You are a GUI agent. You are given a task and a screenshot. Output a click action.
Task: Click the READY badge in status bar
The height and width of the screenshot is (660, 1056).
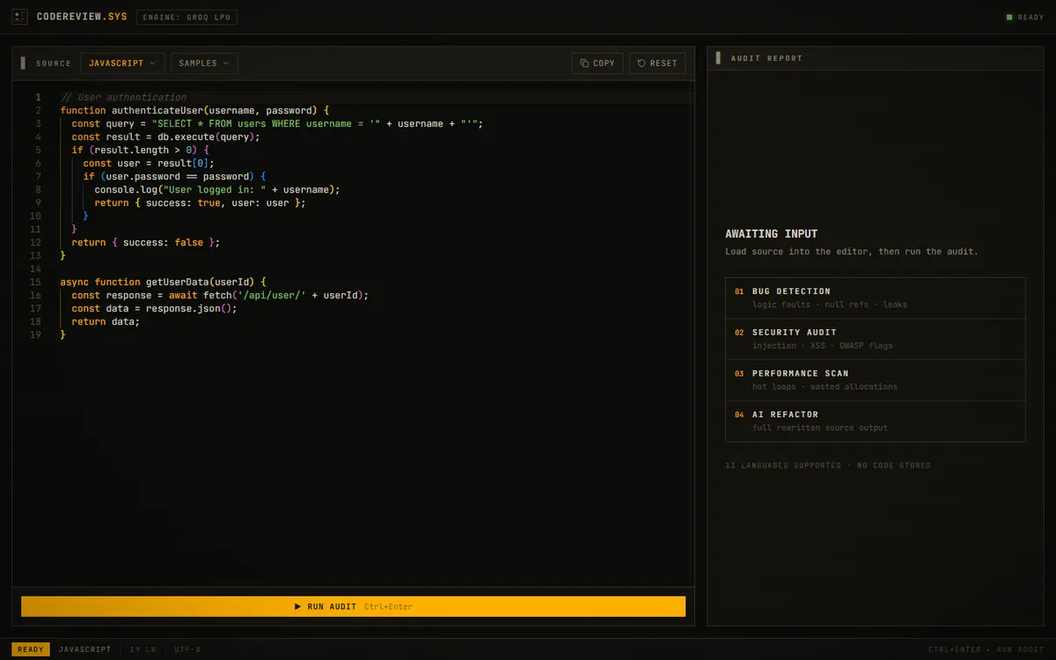pyautogui.click(x=31, y=649)
